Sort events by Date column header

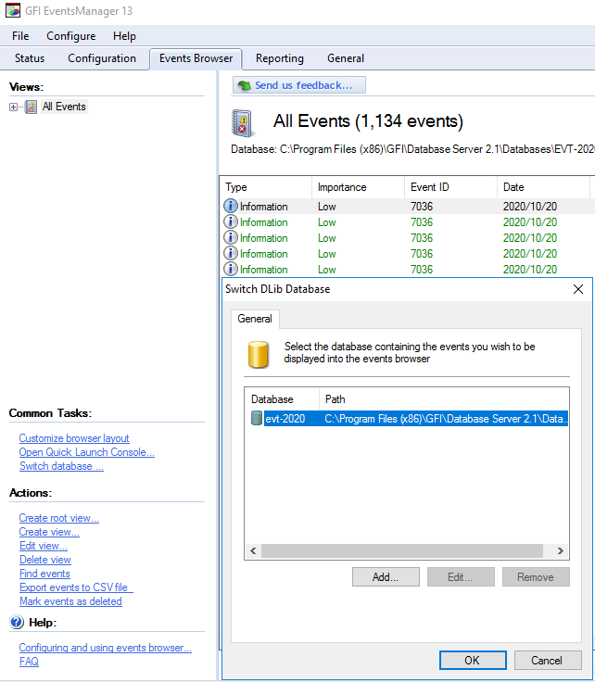coord(543,187)
